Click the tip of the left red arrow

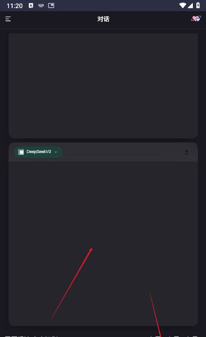pyautogui.click(x=92, y=248)
